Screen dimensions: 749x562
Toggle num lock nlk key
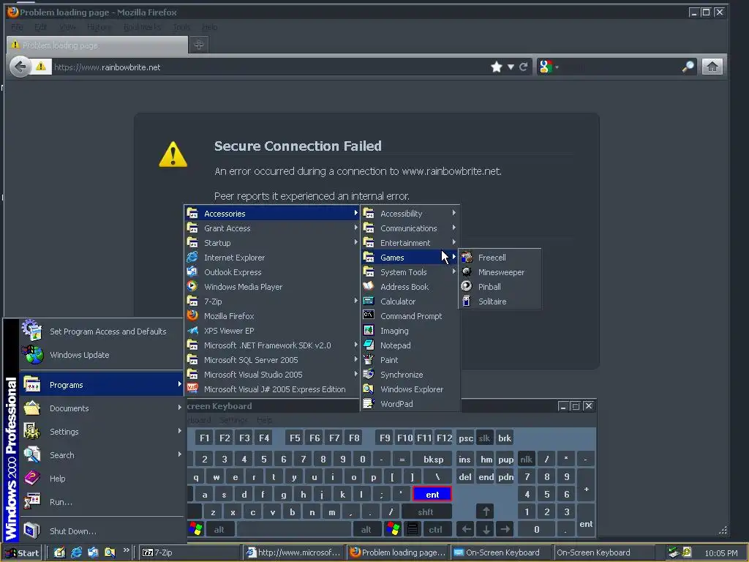coord(526,460)
